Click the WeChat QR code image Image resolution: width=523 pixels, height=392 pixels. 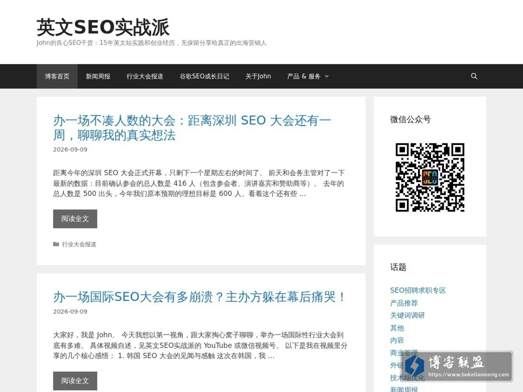click(430, 177)
